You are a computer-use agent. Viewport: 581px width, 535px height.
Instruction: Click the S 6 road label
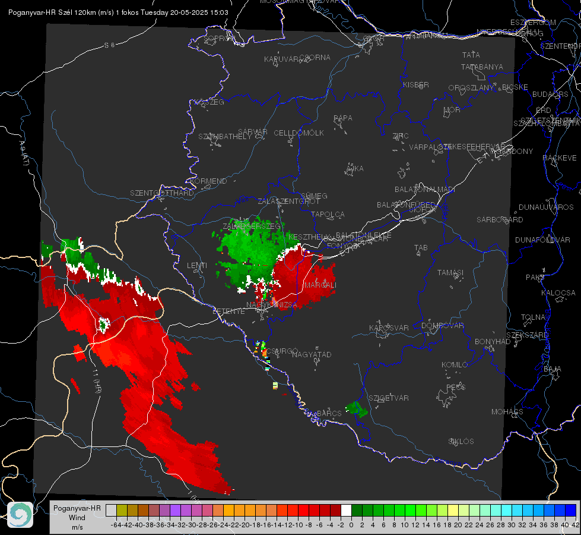[109, 45]
